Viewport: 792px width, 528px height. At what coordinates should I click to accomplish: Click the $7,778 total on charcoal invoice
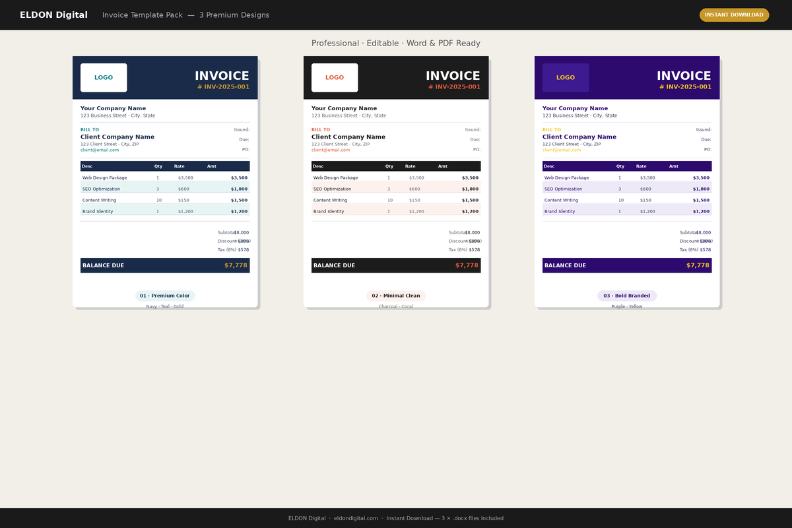(467, 265)
